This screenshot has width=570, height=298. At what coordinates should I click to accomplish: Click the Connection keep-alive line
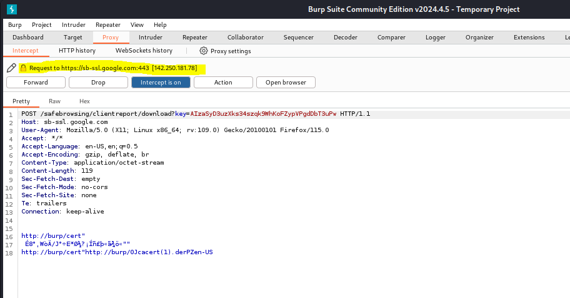pos(62,212)
